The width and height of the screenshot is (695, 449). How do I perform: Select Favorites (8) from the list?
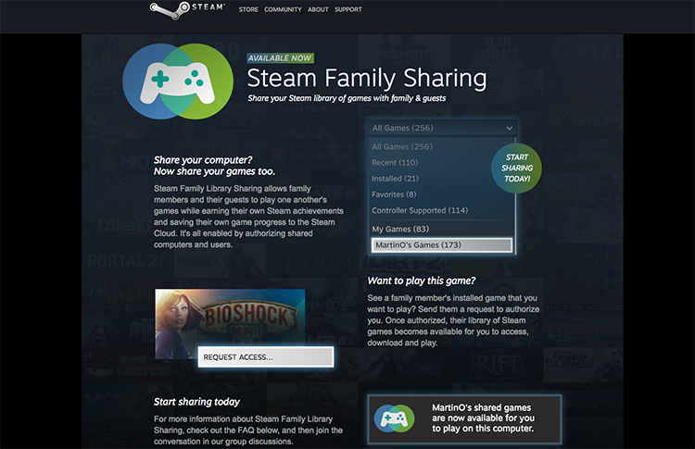tap(394, 194)
